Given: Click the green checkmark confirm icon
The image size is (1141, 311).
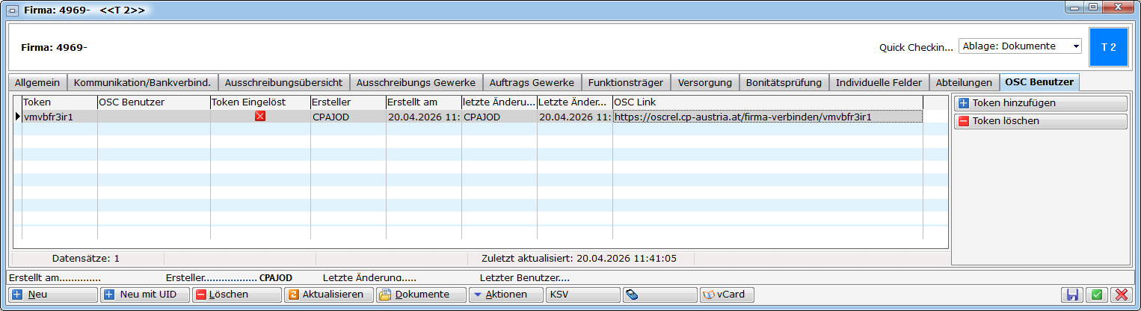Looking at the screenshot, I should coord(1096,295).
